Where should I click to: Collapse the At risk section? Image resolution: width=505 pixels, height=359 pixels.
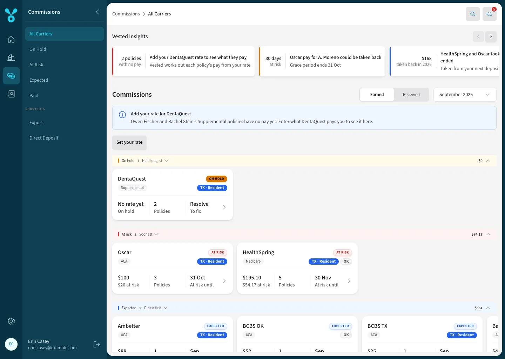(x=488, y=234)
